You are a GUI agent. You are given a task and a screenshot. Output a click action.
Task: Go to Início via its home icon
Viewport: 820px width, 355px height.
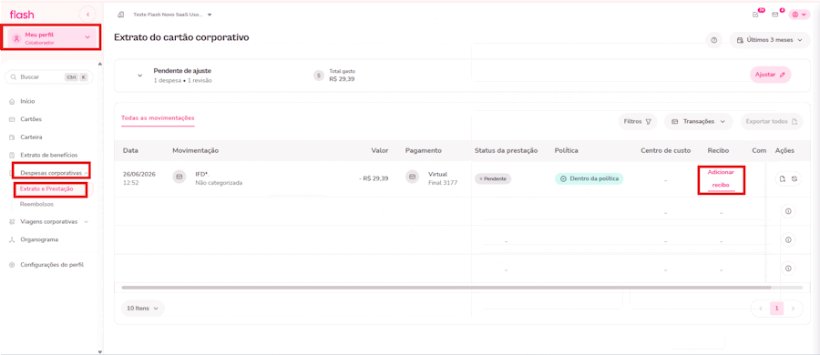pos(12,101)
